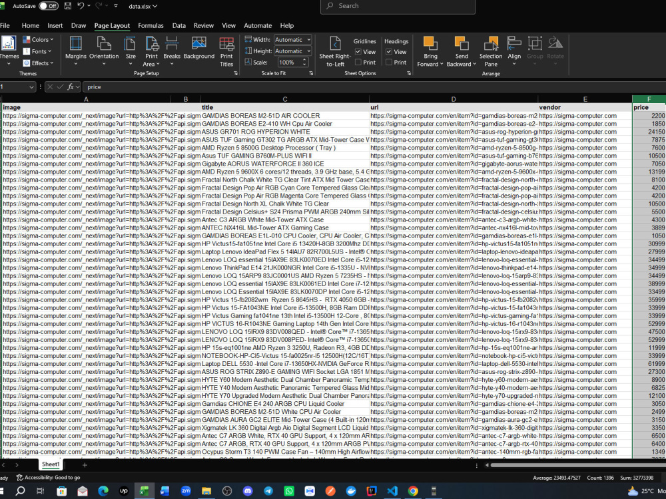This screenshot has height=499, width=666.
Task: Click Accessibility: Good to go status
Action: (48, 478)
